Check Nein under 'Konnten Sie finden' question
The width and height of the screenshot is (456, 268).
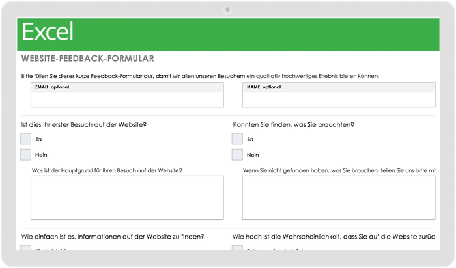pyautogui.click(x=237, y=155)
